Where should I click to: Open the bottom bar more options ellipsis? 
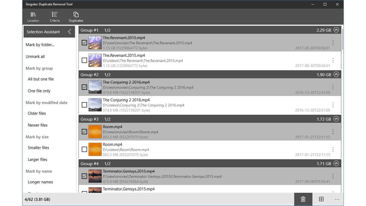337,199
